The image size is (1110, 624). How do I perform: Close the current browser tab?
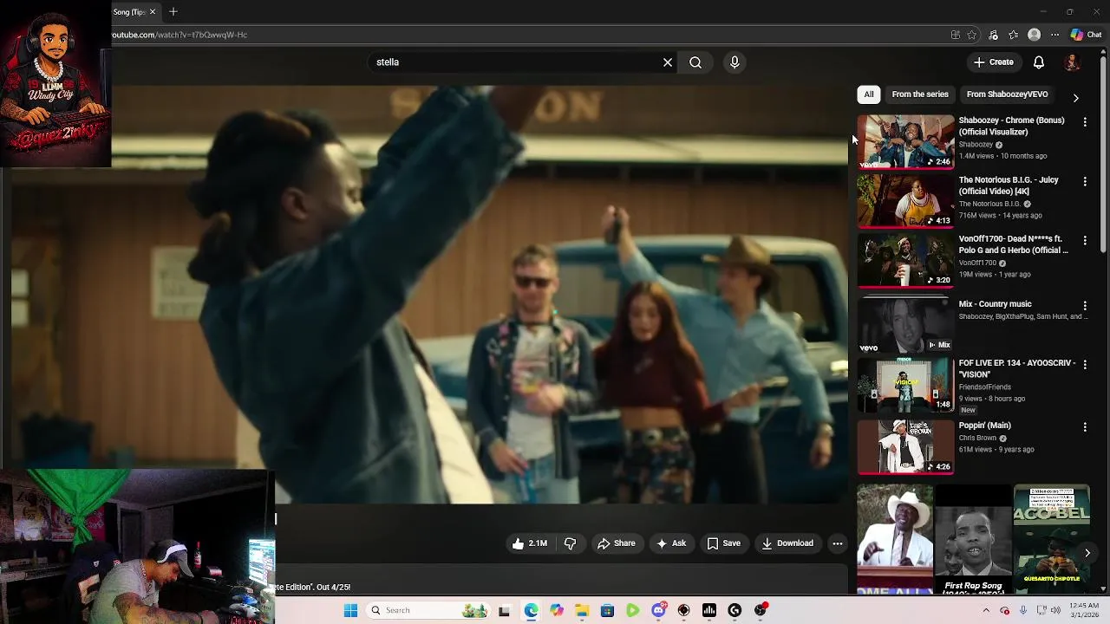(x=153, y=12)
